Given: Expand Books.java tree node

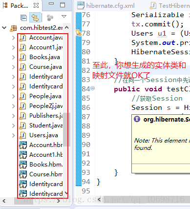Looking at the screenshot, I should [14, 57].
